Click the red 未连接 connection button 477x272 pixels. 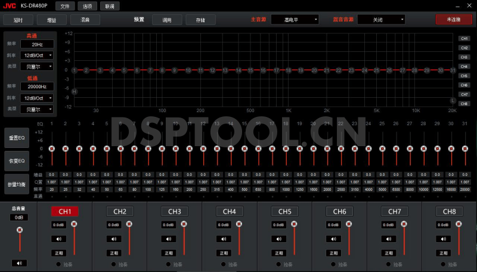pos(459,20)
